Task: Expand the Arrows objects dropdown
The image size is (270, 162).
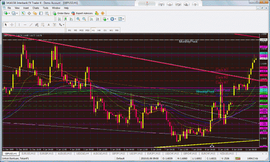Action: pyautogui.click(x=64, y=25)
